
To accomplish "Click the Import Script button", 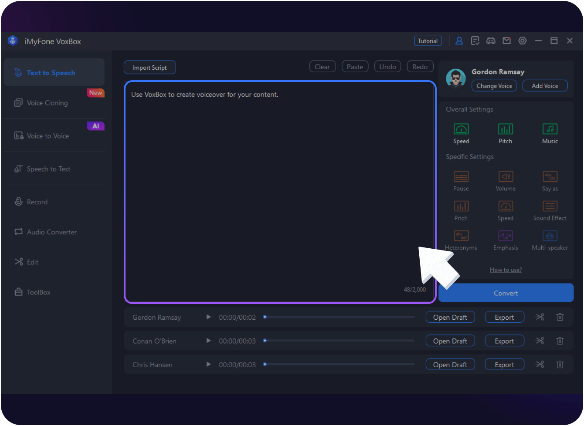I will (149, 68).
